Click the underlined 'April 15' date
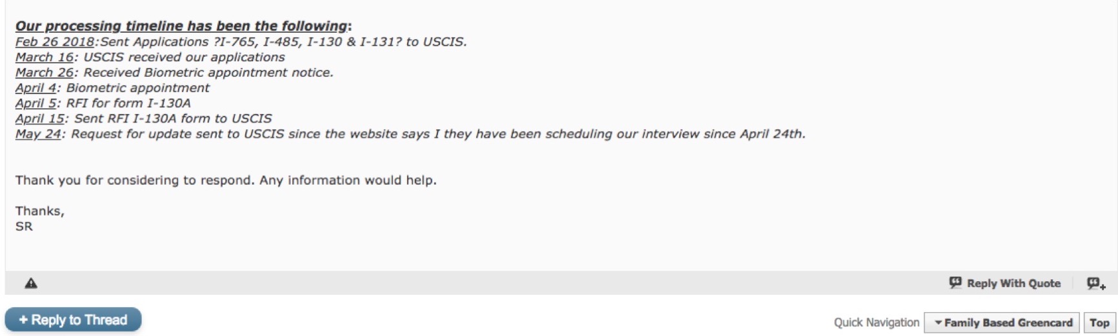The width and height of the screenshot is (1118, 336). point(40,119)
